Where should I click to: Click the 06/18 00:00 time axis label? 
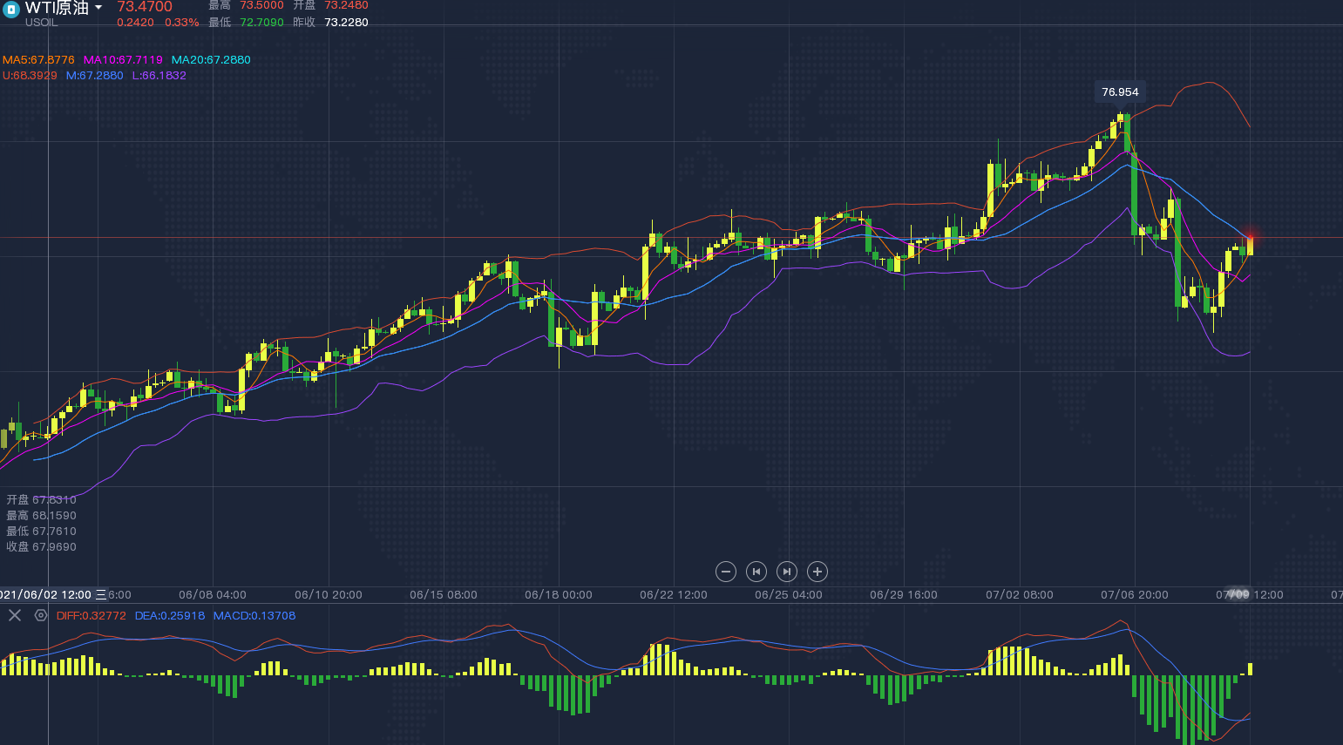coord(558,594)
